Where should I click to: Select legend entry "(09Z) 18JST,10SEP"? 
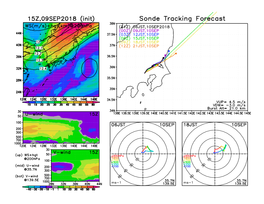[139, 42]
